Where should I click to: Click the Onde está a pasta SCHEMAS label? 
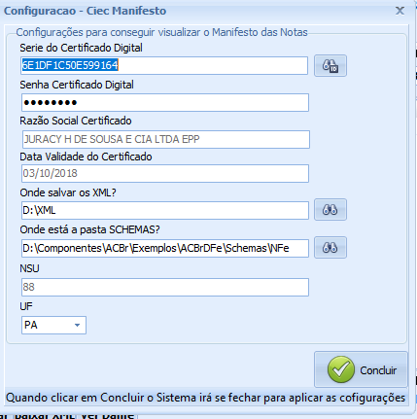[89, 229]
